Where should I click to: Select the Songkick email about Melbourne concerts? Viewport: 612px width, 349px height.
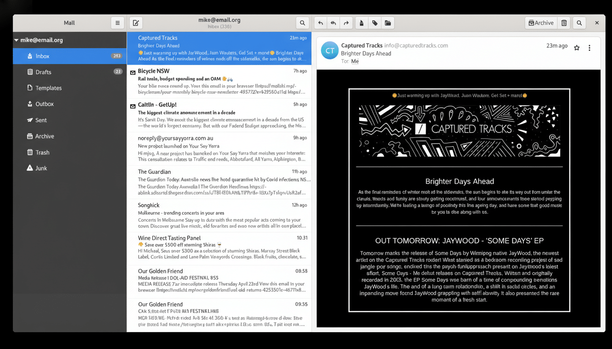point(220,213)
